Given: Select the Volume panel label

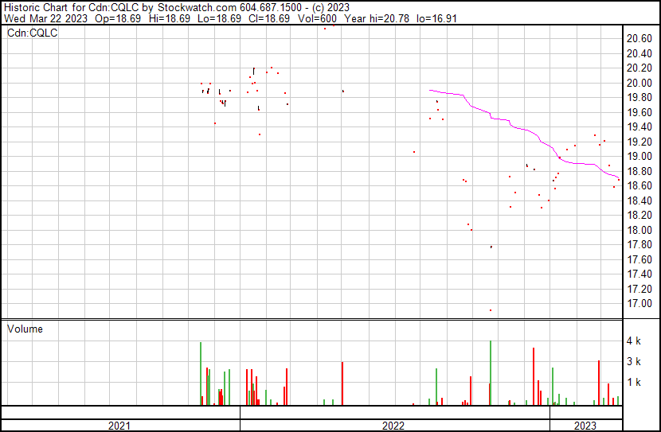Looking at the screenshot, I should [x=25, y=329].
